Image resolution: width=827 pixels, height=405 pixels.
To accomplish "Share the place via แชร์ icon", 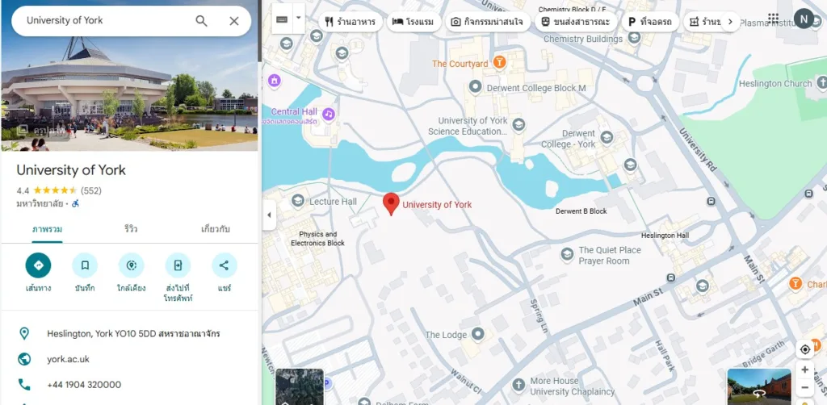I will point(224,265).
